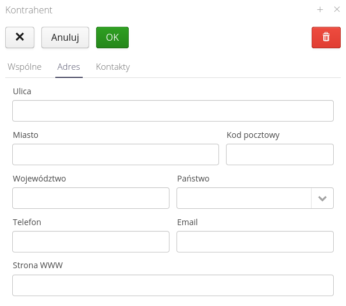Click into the Email field
The width and height of the screenshot is (346, 306).
pos(255,241)
